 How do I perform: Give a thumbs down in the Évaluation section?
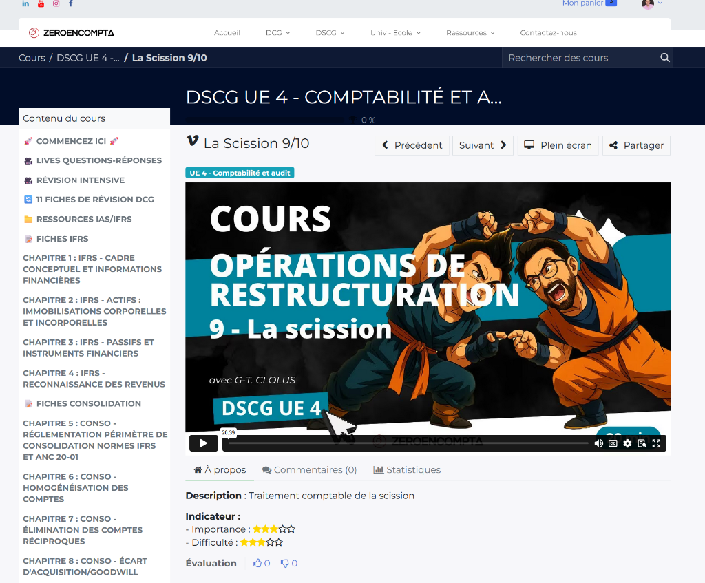(x=286, y=563)
